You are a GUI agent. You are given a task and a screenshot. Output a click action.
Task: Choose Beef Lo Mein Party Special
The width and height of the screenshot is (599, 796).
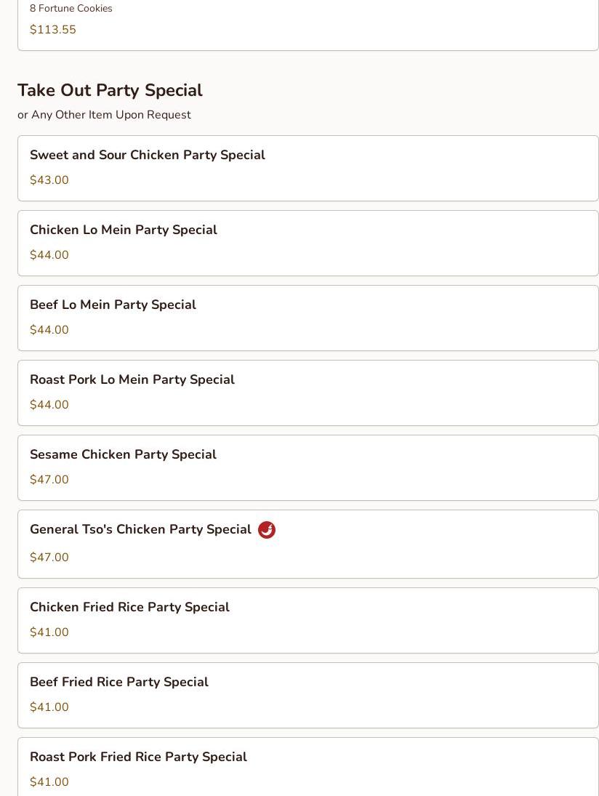point(113,305)
